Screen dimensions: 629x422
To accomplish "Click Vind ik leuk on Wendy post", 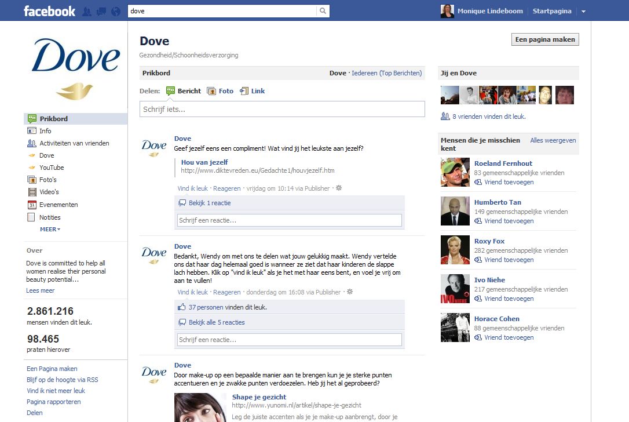I will [x=192, y=292].
